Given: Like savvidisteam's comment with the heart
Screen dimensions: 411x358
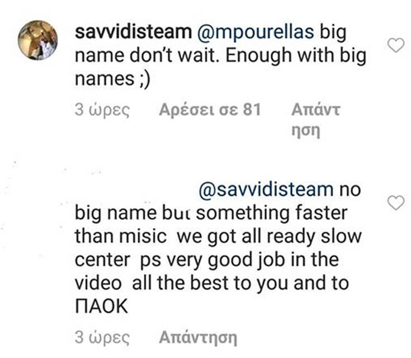Looking at the screenshot, I should (396, 45).
